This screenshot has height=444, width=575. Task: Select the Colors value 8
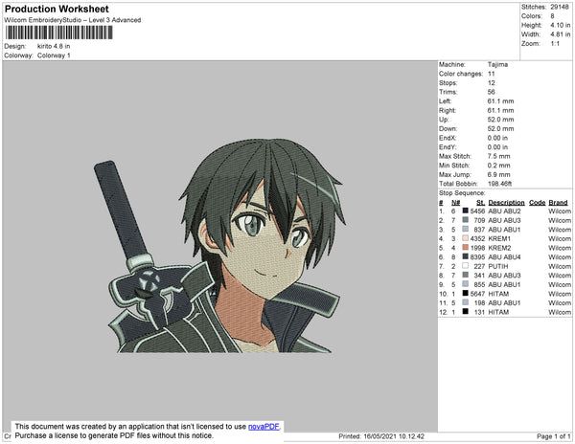point(552,16)
